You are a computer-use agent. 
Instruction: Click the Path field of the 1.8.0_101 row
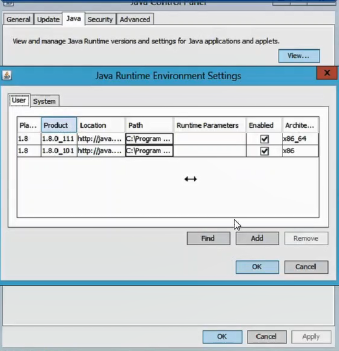coord(149,151)
